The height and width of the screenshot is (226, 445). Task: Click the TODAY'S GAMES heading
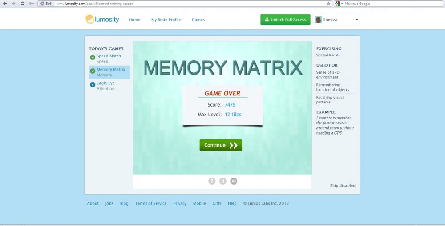(x=106, y=49)
